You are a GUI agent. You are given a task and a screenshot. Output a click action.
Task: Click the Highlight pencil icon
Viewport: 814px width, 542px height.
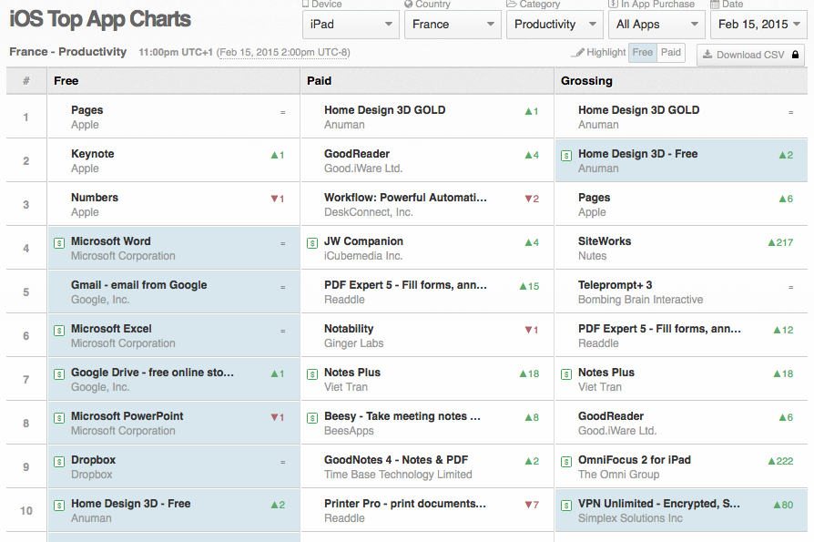pos(578,53)
